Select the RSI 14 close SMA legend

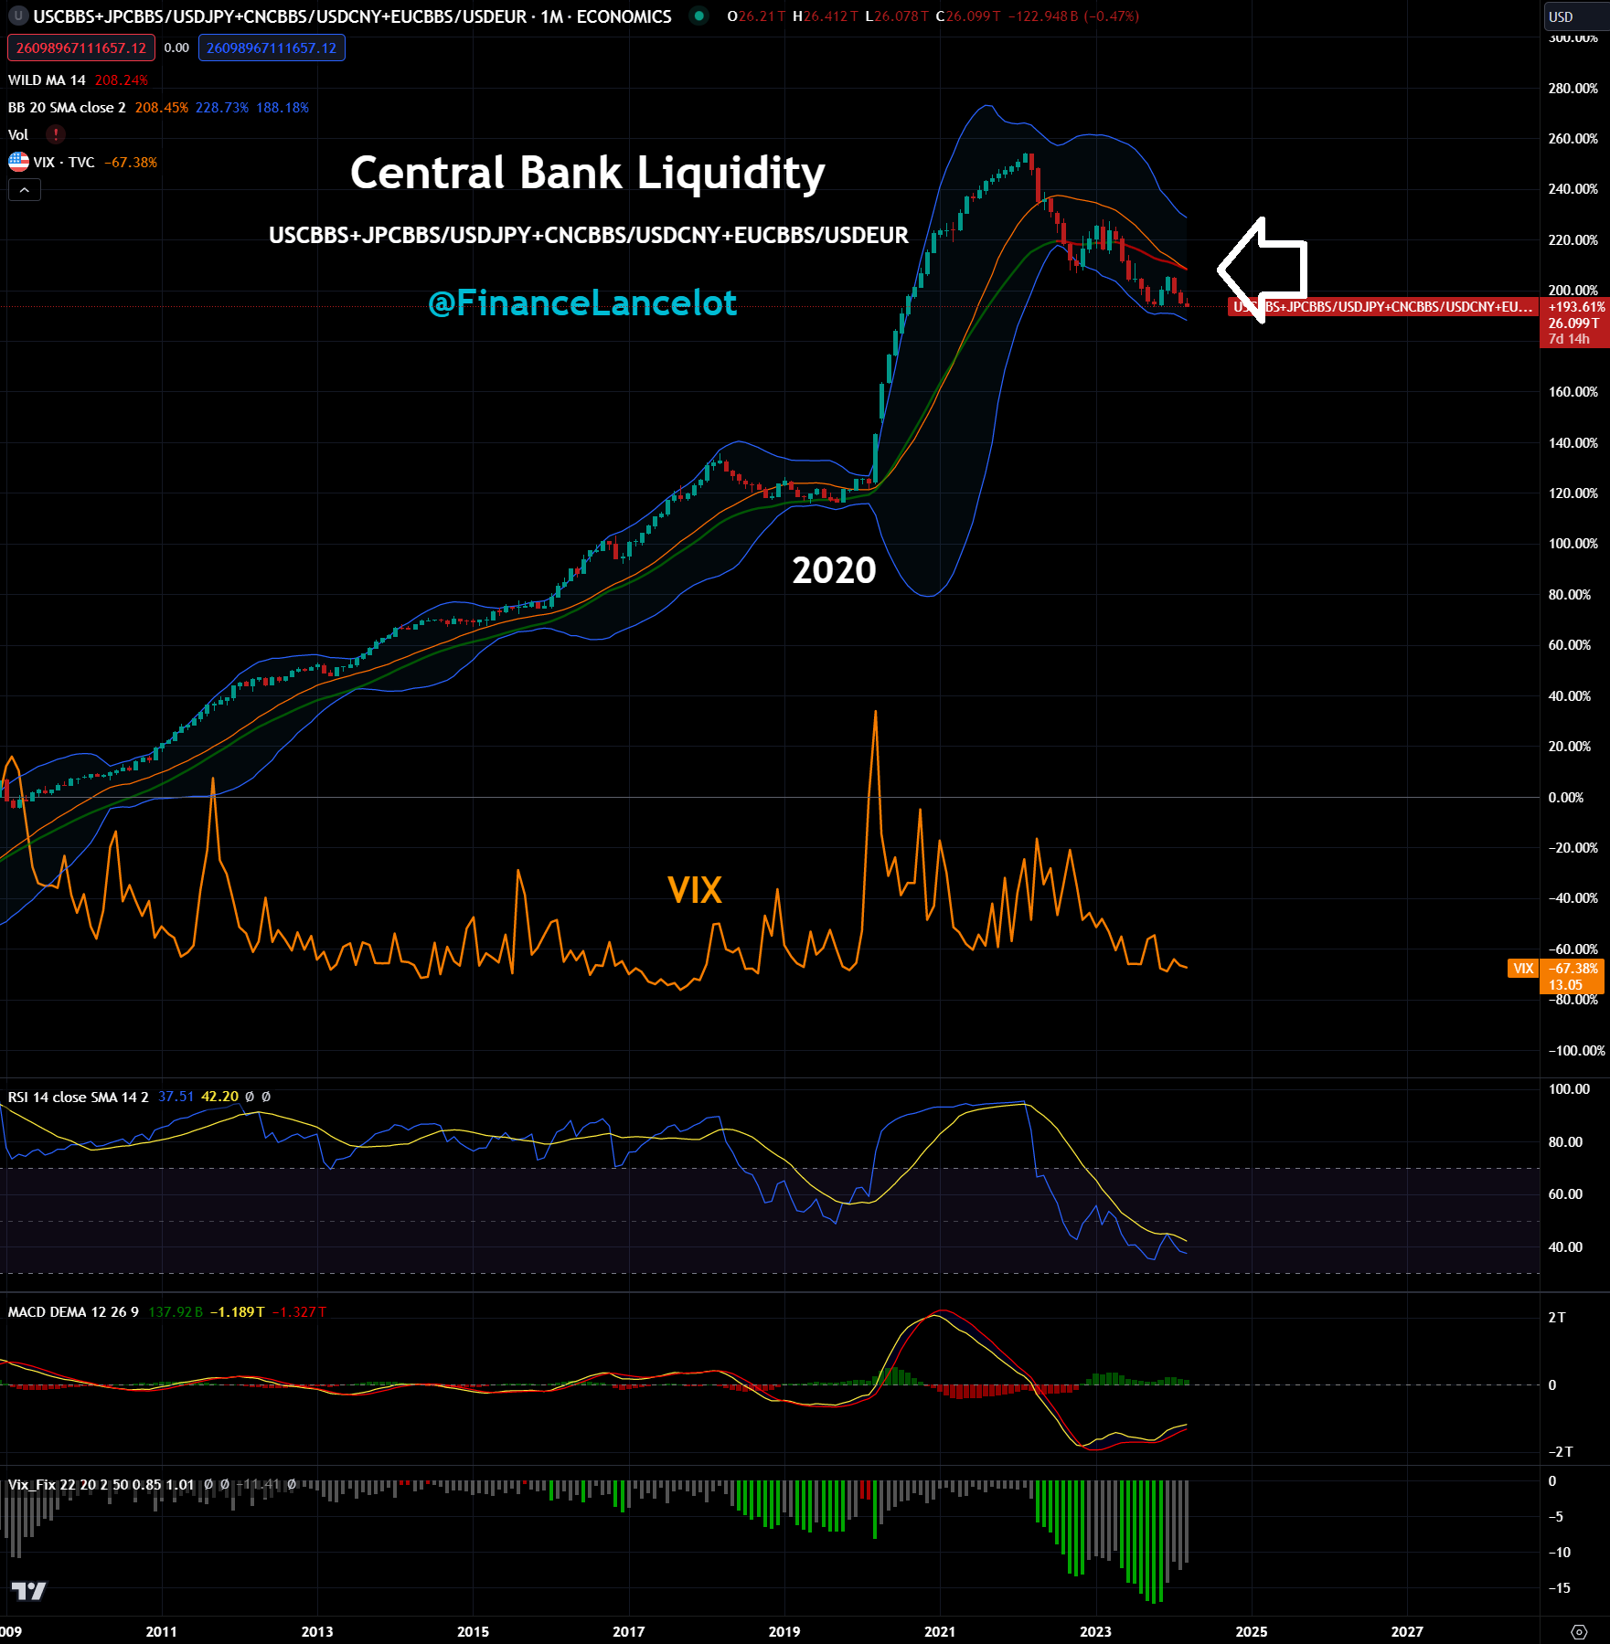click(x=78, y=1097)
